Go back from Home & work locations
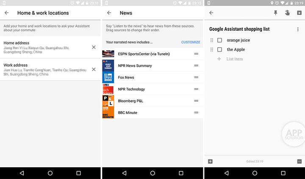 7,13
